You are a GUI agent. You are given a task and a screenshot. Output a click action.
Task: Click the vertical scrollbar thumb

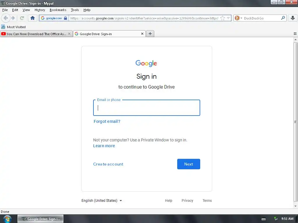[x=295, y=122]
